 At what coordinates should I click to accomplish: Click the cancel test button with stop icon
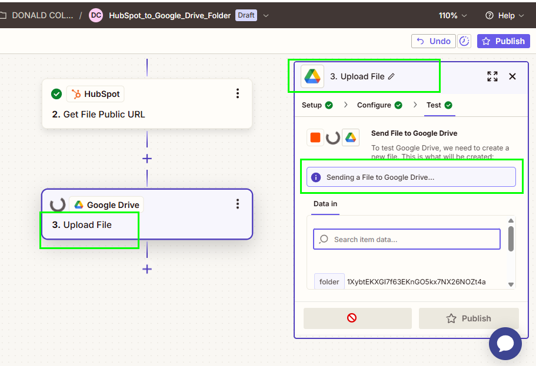[x=358, y=318]
